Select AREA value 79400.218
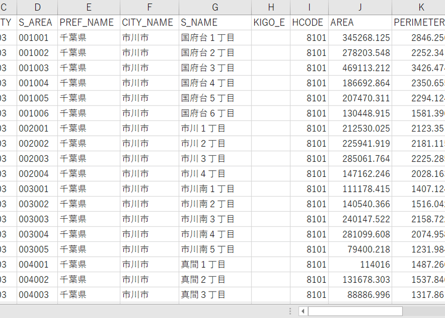This screenshot has height=318, width=445. point(360,249)
